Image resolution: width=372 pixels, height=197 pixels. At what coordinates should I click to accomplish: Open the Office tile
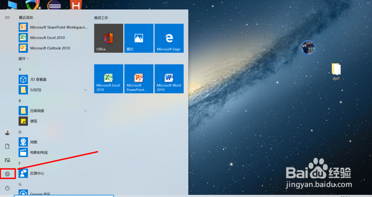pos(109,38)
